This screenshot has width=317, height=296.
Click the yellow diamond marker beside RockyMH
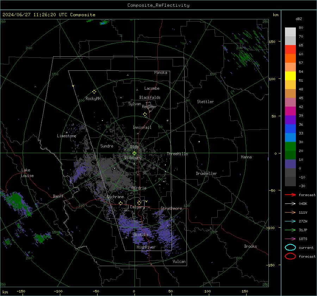94,92
